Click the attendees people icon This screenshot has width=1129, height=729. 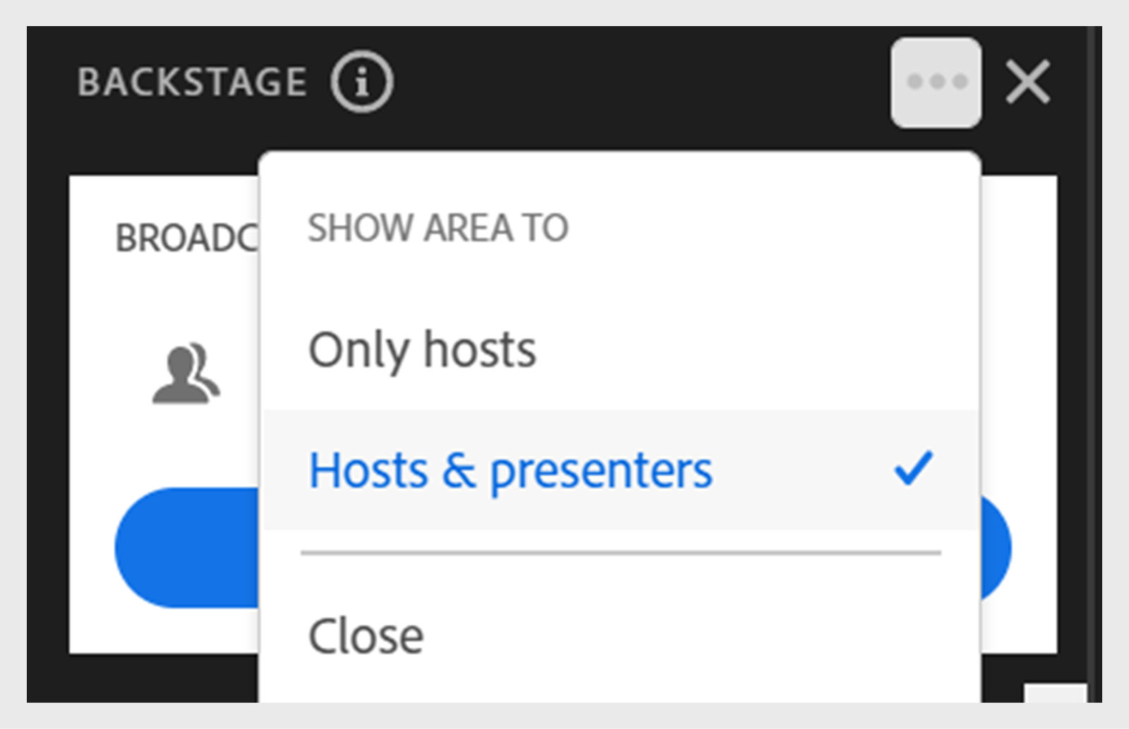[x=186, y=375]
